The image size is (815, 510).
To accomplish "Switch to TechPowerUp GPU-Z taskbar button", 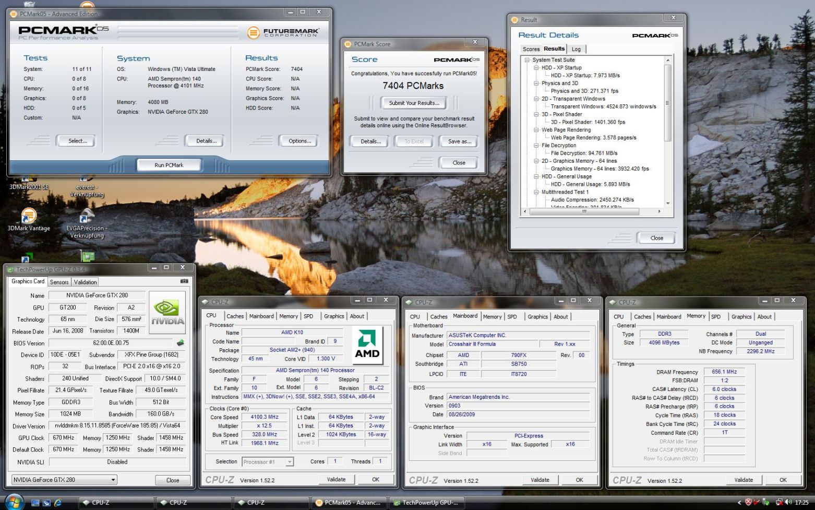I will 427,503.
